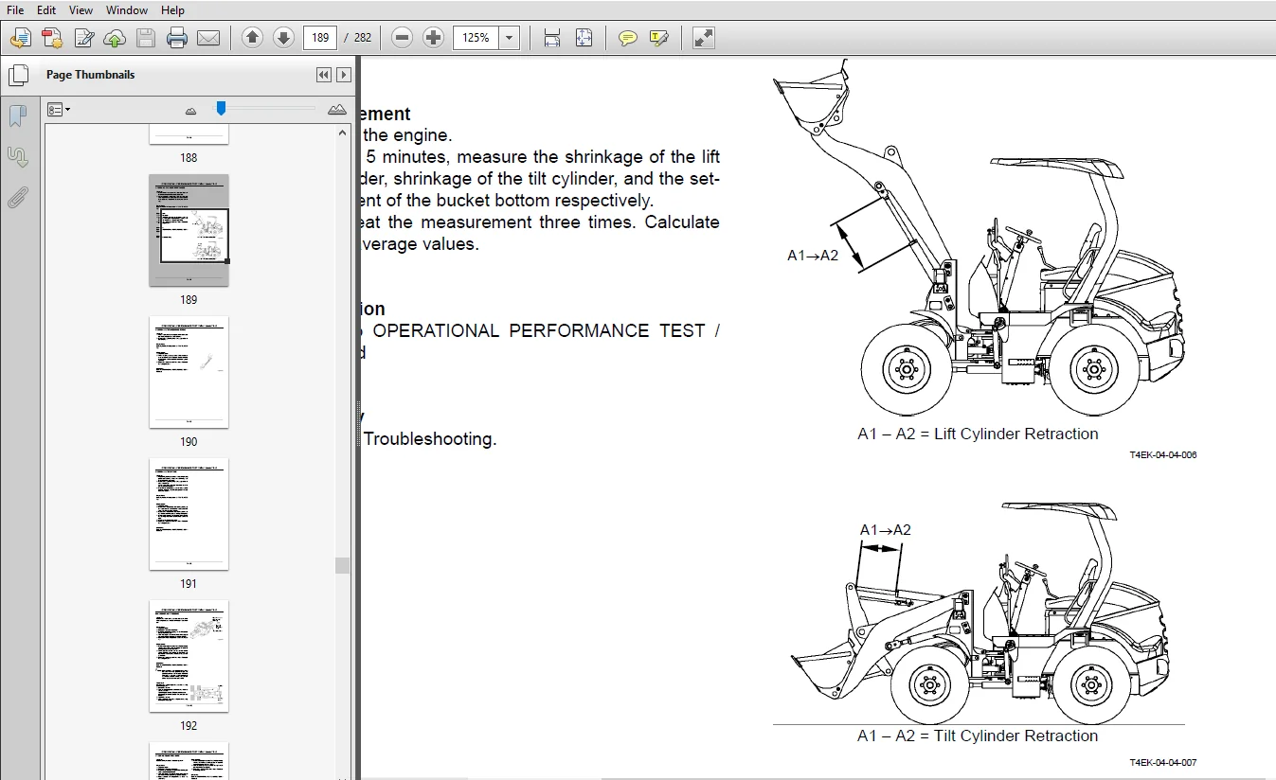Click the upload to cloud icon
Image resolution: width=1276 pixels, height=780 pixels.
coord(115,38)
